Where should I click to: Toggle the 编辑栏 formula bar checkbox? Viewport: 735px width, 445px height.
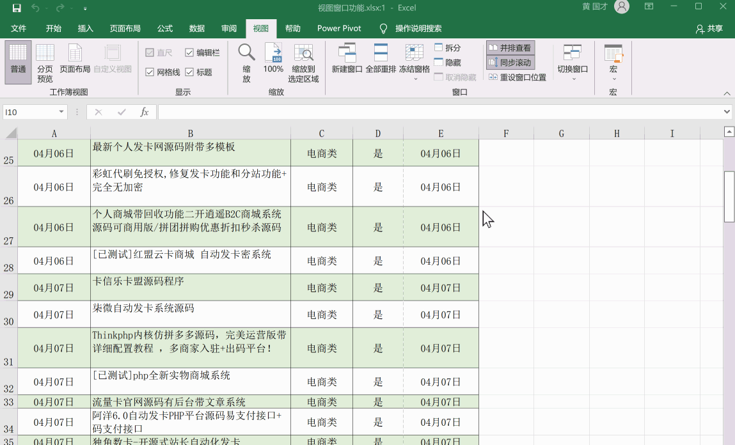[190, 52]
